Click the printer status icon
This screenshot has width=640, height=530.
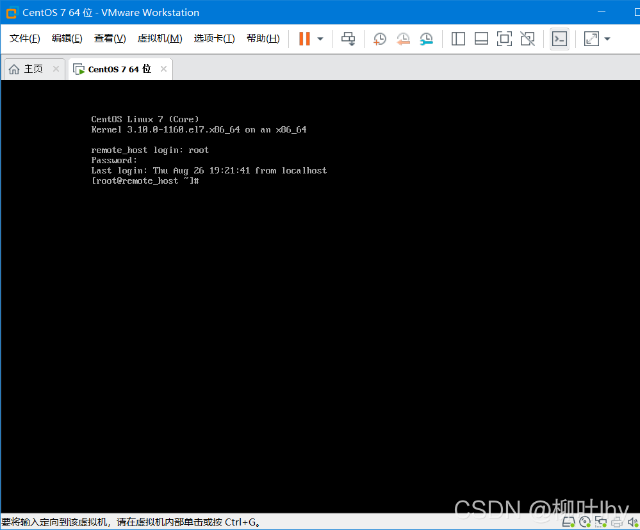point(617,522)
